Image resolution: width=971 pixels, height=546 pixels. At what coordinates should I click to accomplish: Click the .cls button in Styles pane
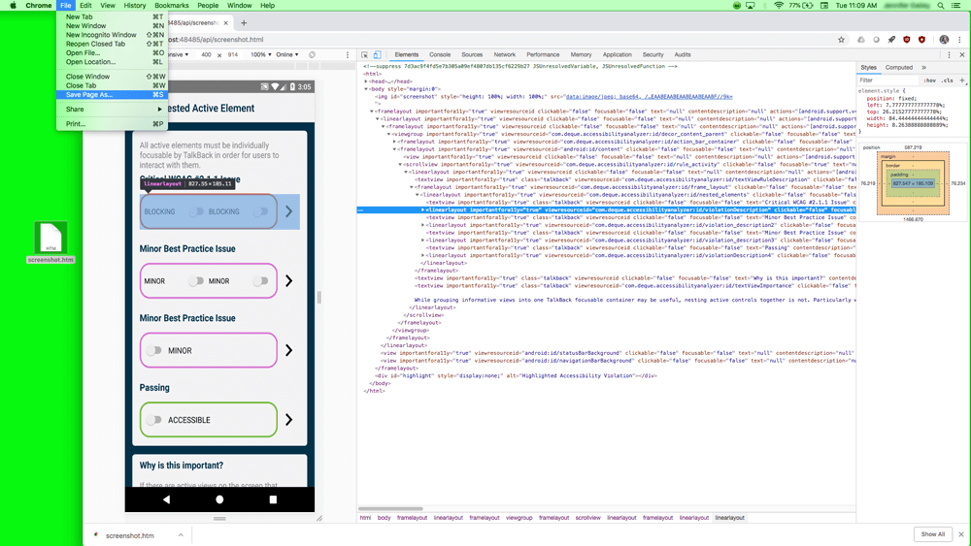tap(948, 80)
